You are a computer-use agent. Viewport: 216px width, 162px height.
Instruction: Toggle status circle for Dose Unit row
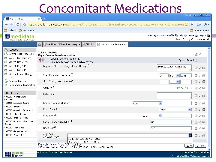point(196,128)
